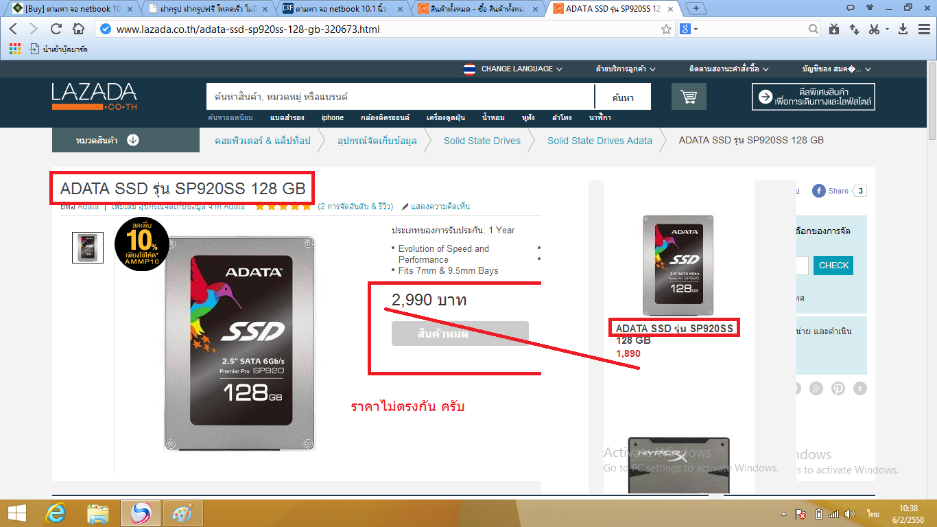Click the browser forward arrow
The height and width of the screenshot is (527, 937).
click(x=34, y=29)
